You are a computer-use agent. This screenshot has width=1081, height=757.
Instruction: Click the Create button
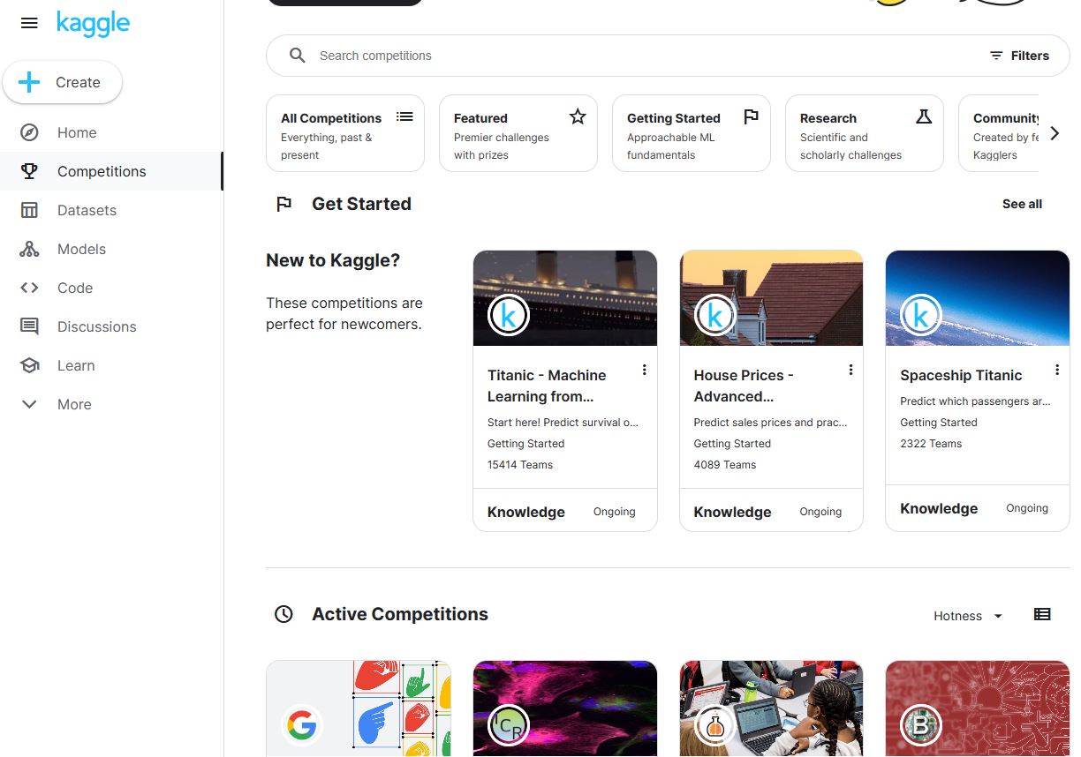click(63, 82)
